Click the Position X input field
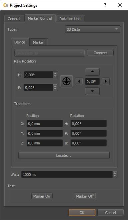 click(x=45, y=124)
